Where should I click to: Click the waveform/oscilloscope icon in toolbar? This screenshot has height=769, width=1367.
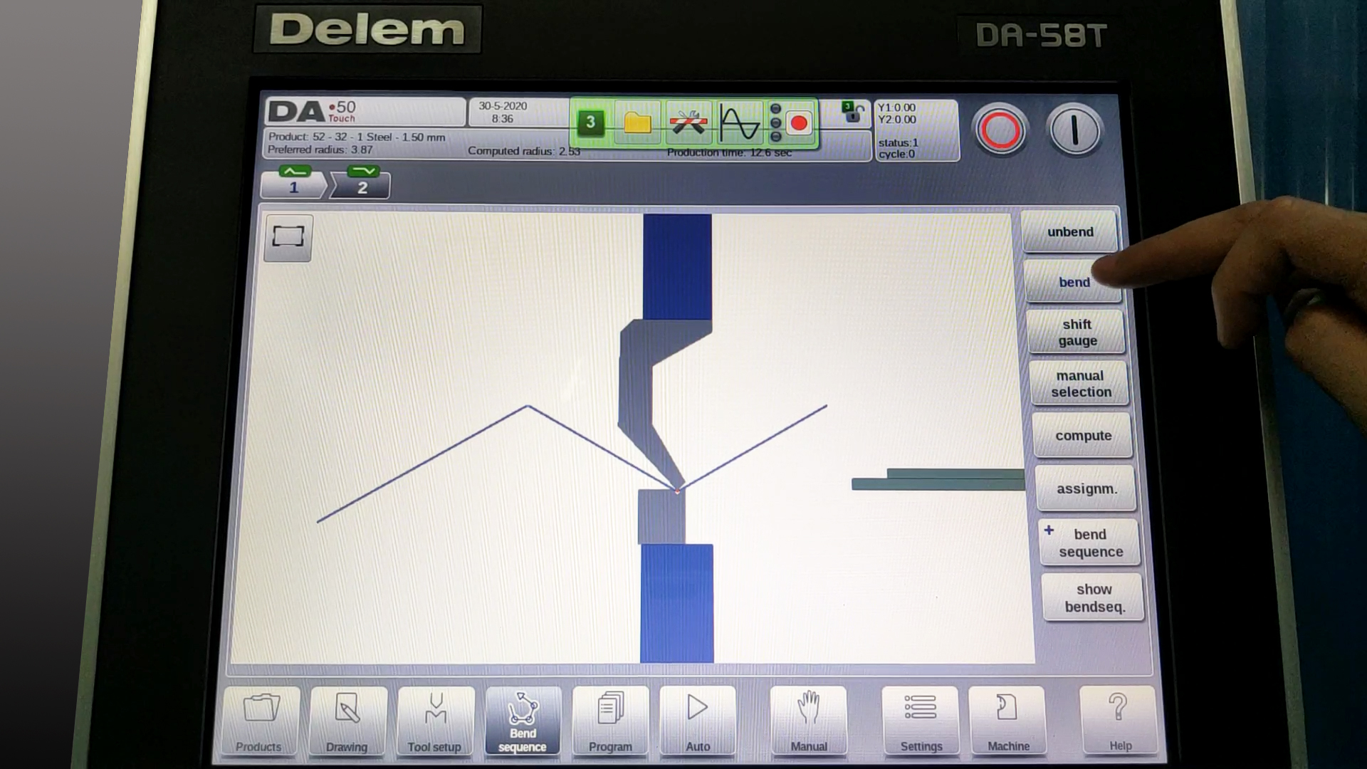[x=740, y=122]
